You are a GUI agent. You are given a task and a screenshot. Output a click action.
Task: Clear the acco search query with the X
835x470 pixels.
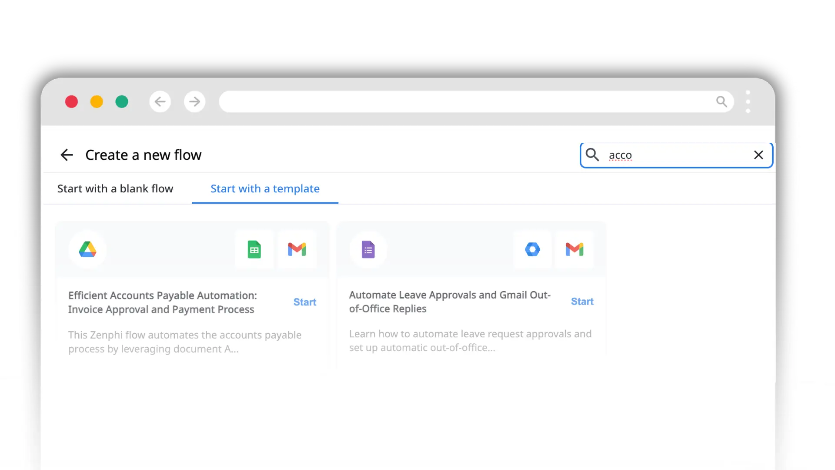(758, 155)
